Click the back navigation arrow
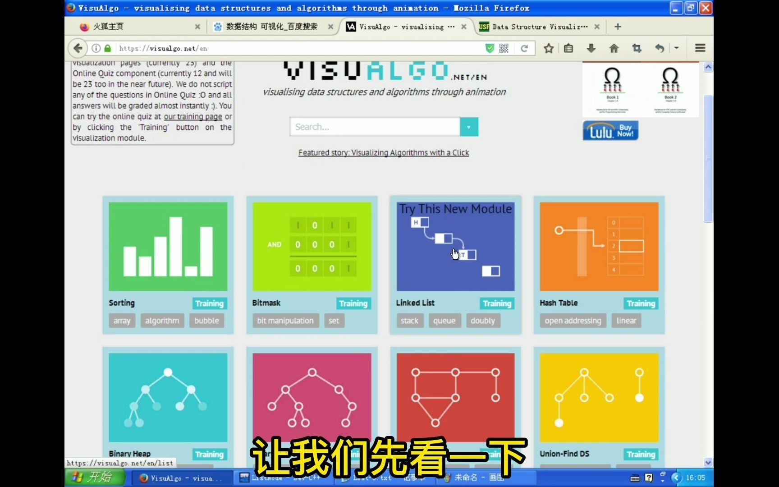The image size is (779, 487). (x=78, y=48)
